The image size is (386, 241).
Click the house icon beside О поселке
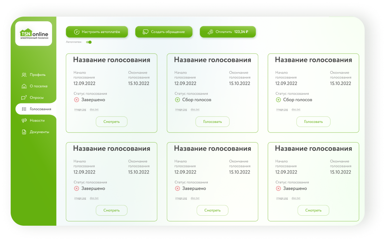click(24, 86)
